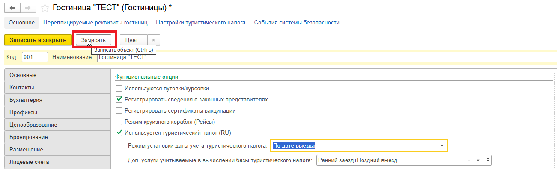Click the Ранний заезд+Поздний выезд field
This screenshot has height=169, width=557.
point(391,160)
